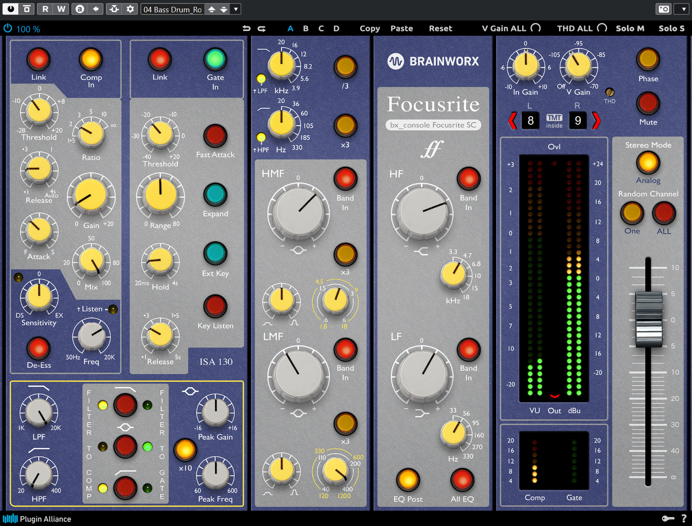Toggle HF Band In button
The width and height of the screenshot is (692, 526).
click(x=469, y=179)
